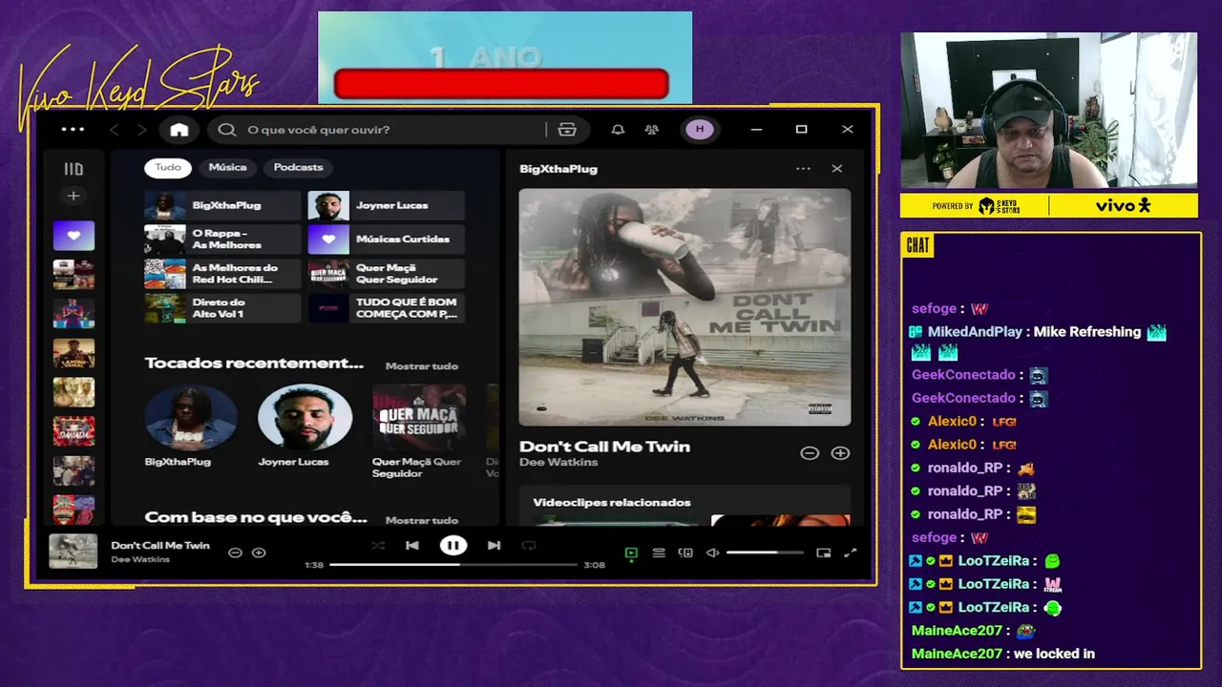Open the BigXthaPlug shortcut tile
1222x687 pixels.
[222, 205]
